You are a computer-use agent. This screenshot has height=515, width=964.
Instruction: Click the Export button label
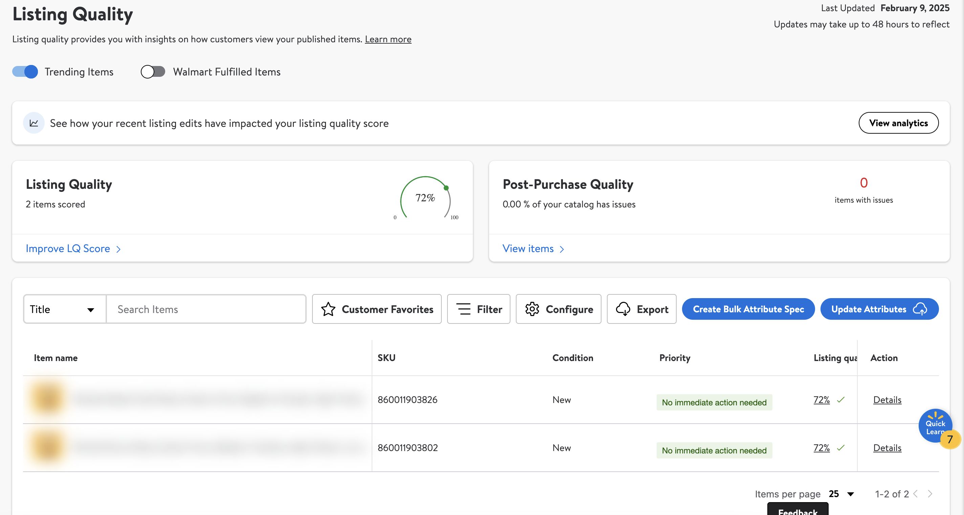point(652,310)
